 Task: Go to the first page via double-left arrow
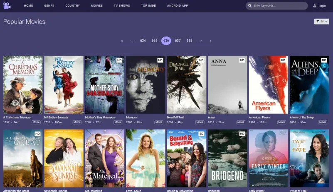[122, 41]
